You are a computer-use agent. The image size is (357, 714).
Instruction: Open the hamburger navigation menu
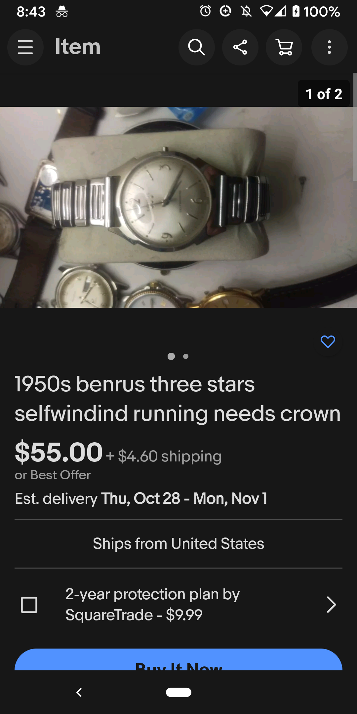point(25,47)
